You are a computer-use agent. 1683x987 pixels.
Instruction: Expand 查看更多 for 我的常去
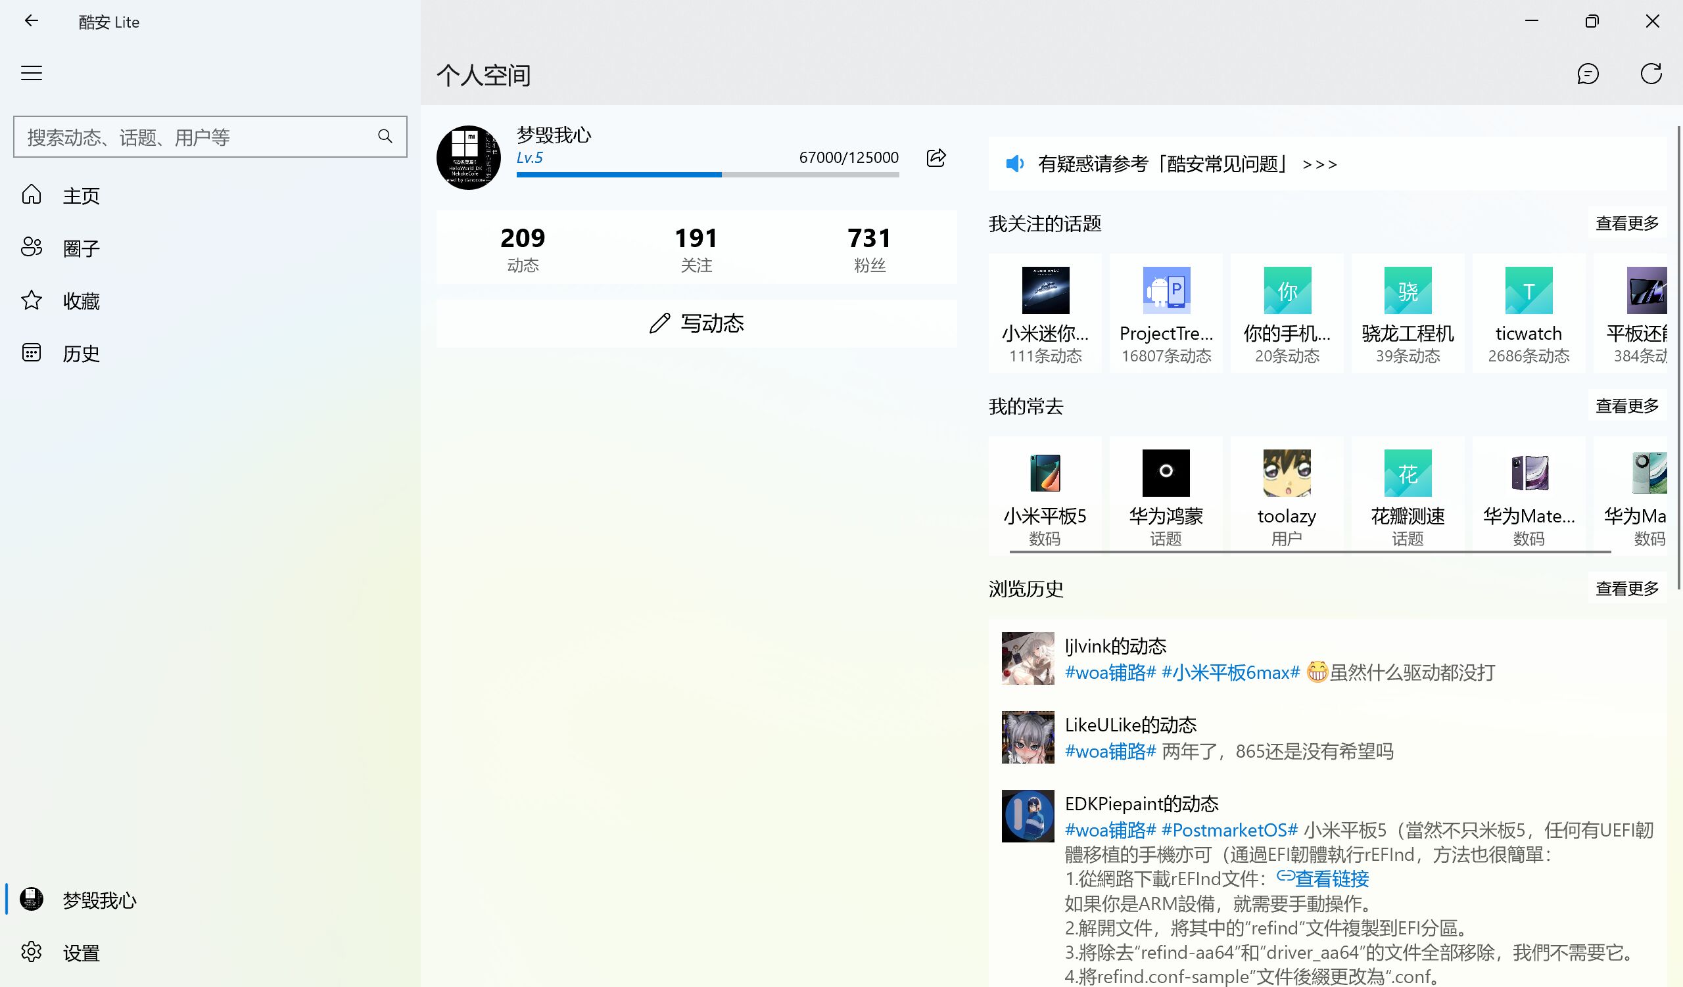point(1627,405)
